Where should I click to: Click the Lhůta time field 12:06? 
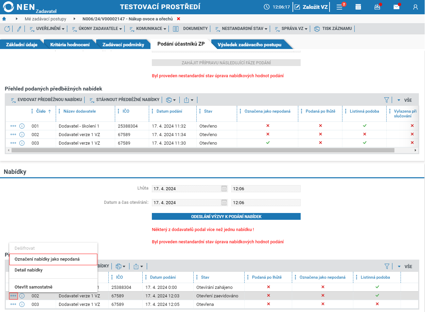(266, 188)
